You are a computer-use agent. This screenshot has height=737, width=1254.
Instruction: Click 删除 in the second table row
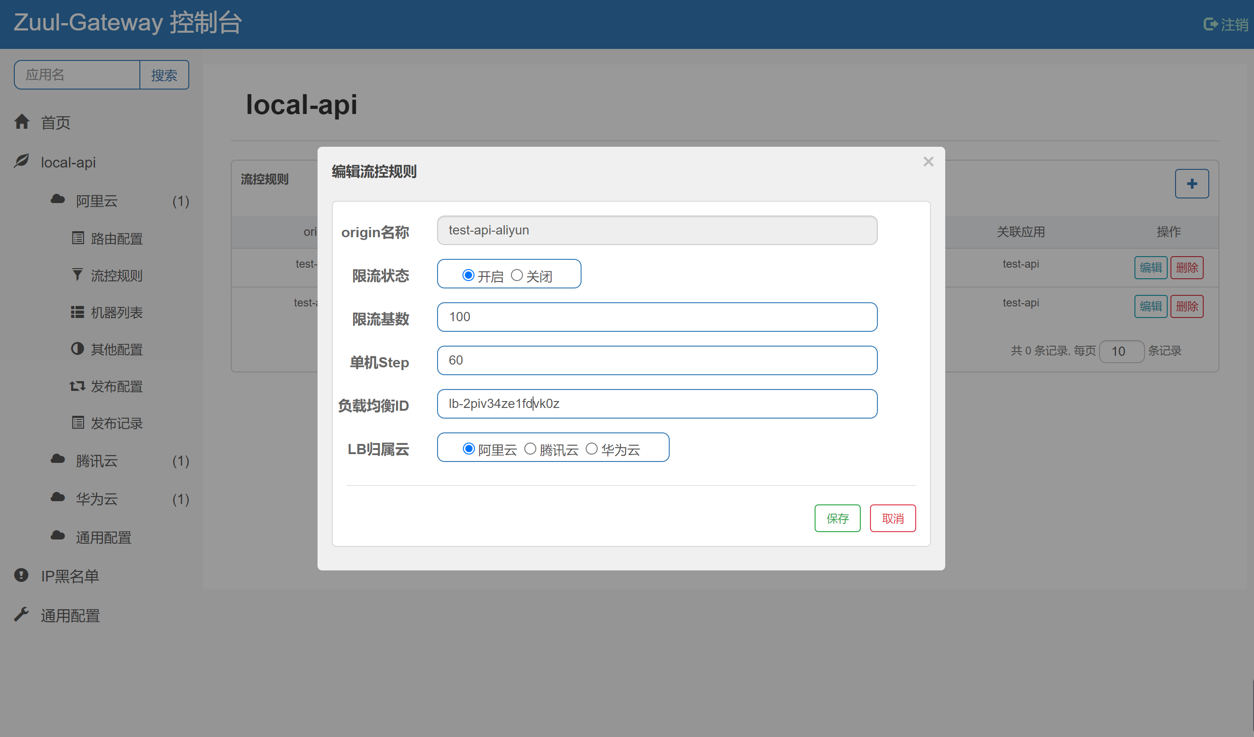pyautogui.click(x=1187, y=306)
